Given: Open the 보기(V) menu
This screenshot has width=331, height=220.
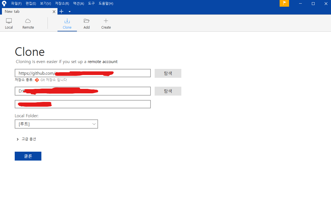Looking at the screenshot, I should coord(46,3).
